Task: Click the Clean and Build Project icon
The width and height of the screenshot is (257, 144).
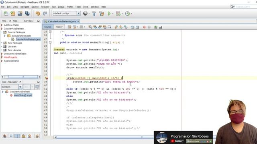Action: (x=102, y=13)
